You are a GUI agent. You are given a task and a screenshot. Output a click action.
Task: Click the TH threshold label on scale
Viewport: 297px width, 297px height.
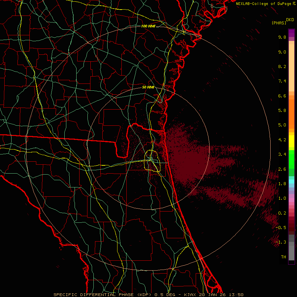tap(283, 257)
